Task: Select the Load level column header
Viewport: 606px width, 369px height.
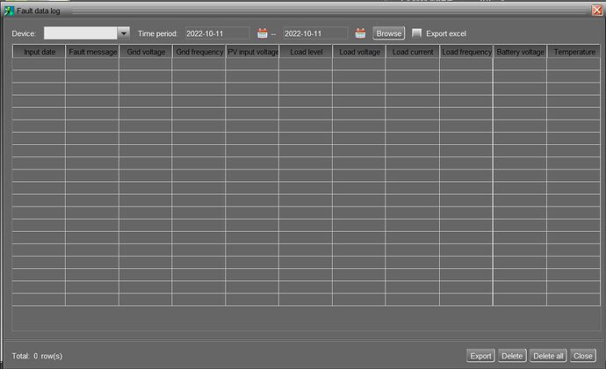Action: [x=306, y=52]
